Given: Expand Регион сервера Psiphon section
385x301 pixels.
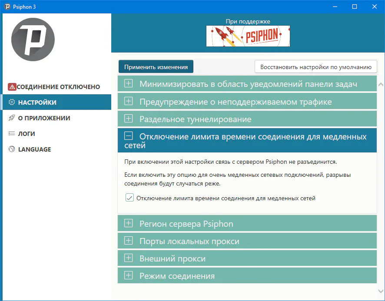Looking at the screenshot, I should click(247, 223).
